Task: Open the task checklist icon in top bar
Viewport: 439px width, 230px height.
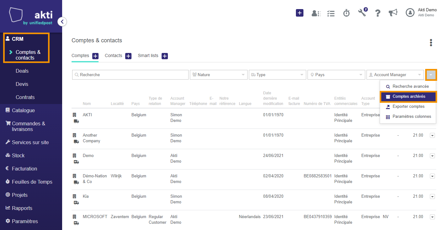Action: pos(331,13)
